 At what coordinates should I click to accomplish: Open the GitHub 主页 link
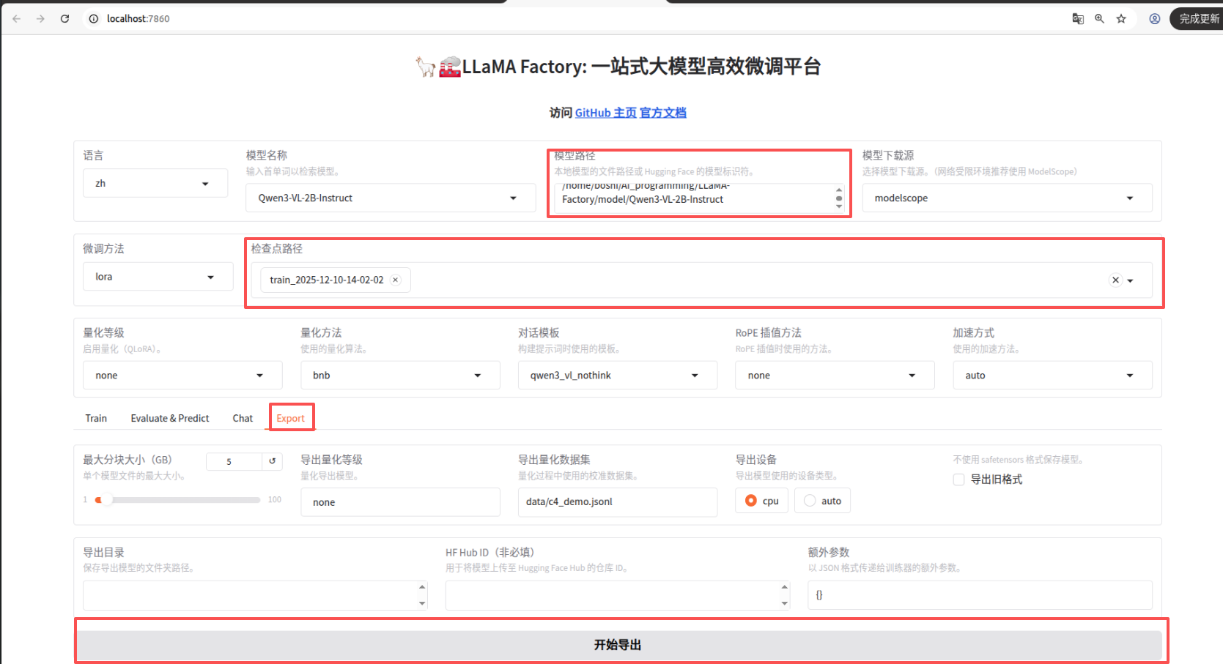pyautogui.click(x=605, y=113)
